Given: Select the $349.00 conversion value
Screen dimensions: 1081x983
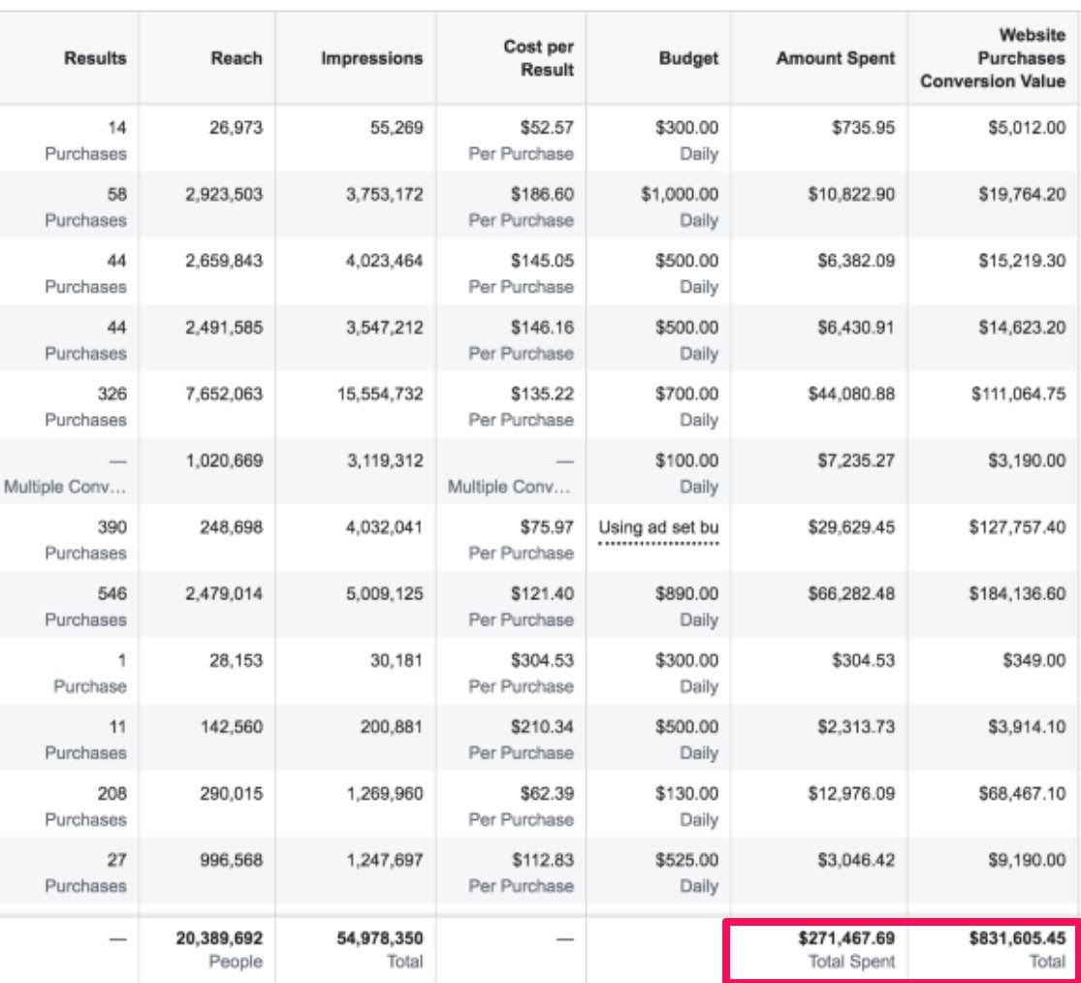Looking at the screenshot, I should [x=1034, y=660].
